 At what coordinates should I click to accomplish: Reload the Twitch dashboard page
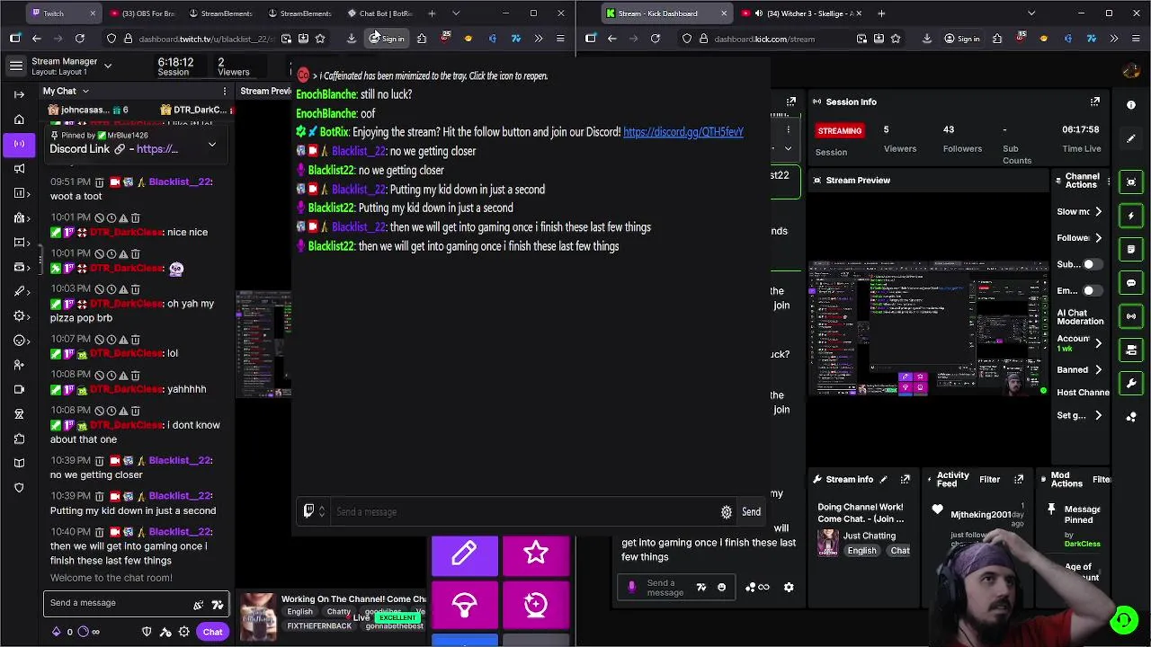(x=80, y=39)
